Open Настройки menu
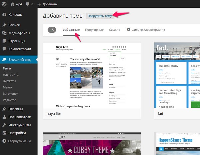200x155 pixels. pos(19,133)
